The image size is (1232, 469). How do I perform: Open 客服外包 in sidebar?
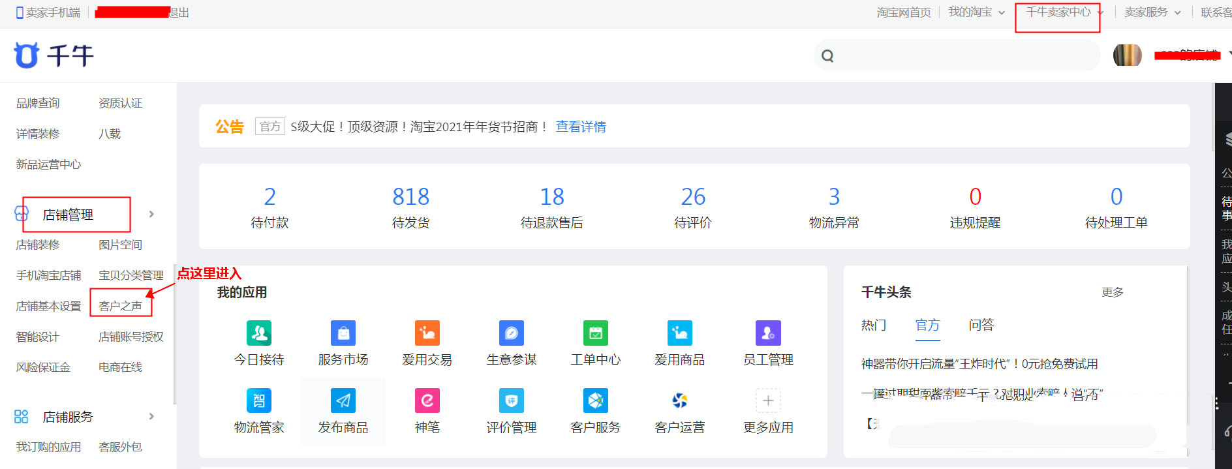(120, 447)
